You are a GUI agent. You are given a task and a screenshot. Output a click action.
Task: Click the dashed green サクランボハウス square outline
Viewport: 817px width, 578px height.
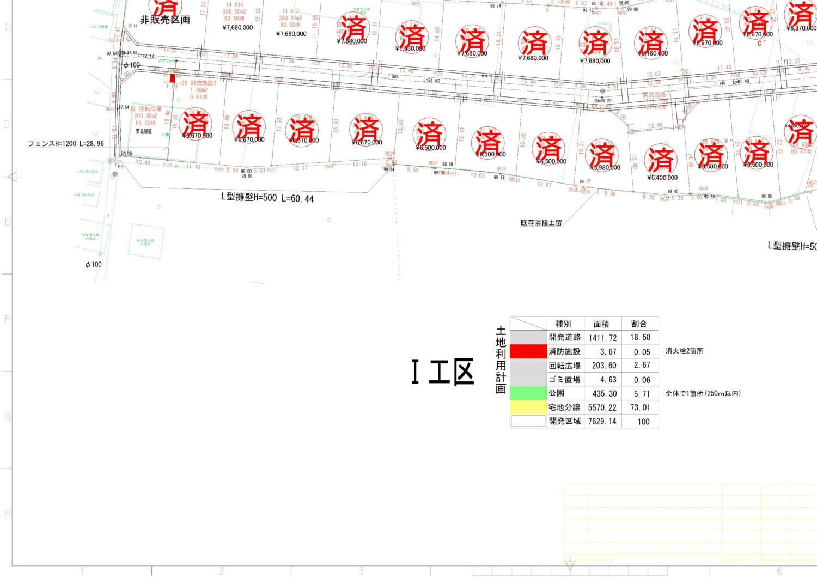tap(145, 241)
